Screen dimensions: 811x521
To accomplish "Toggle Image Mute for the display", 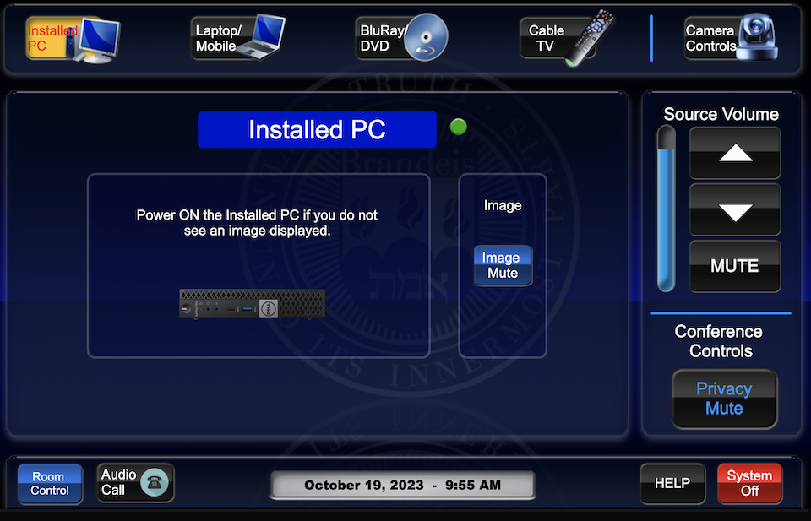I will tap(502, 265).
